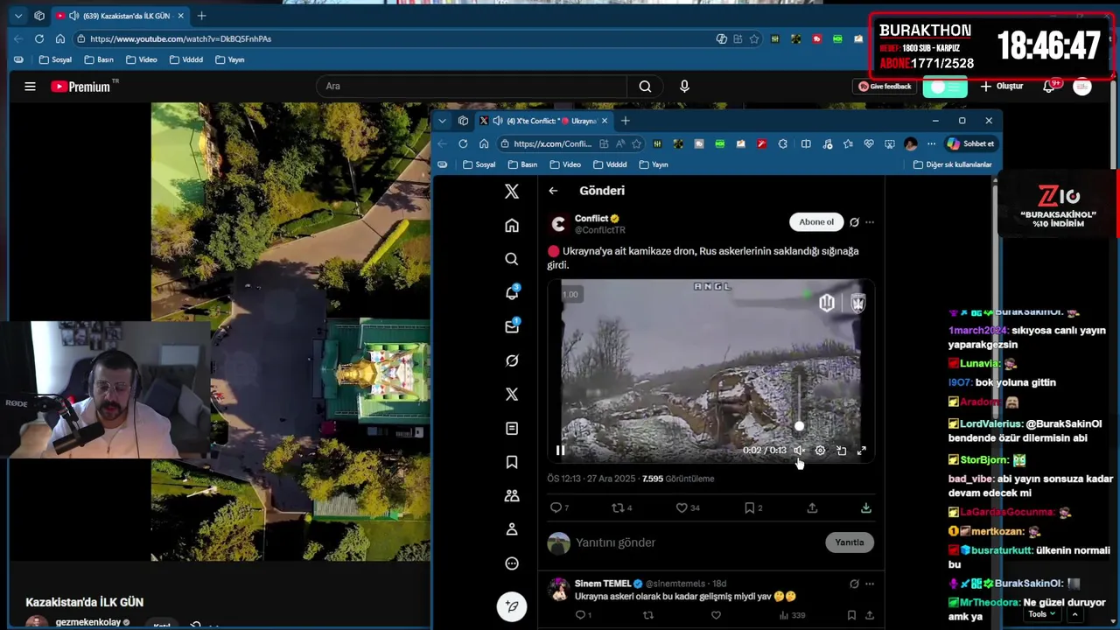Subscribe with the Abone ol button

(x=816, y=222)
